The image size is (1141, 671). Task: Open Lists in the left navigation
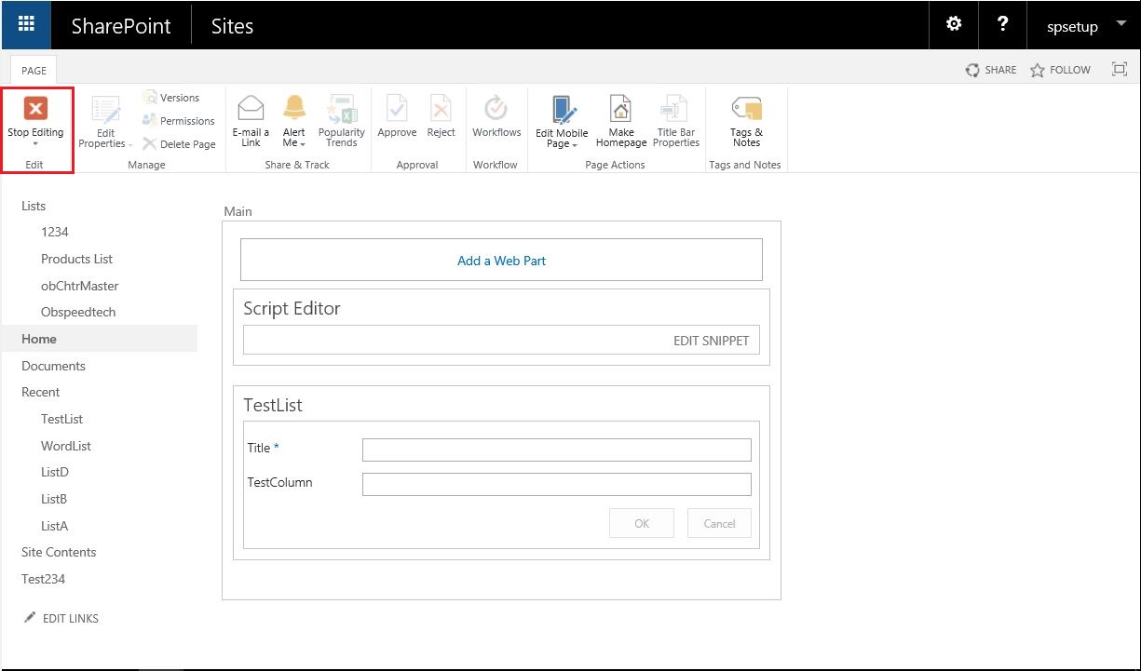[34, 206]
